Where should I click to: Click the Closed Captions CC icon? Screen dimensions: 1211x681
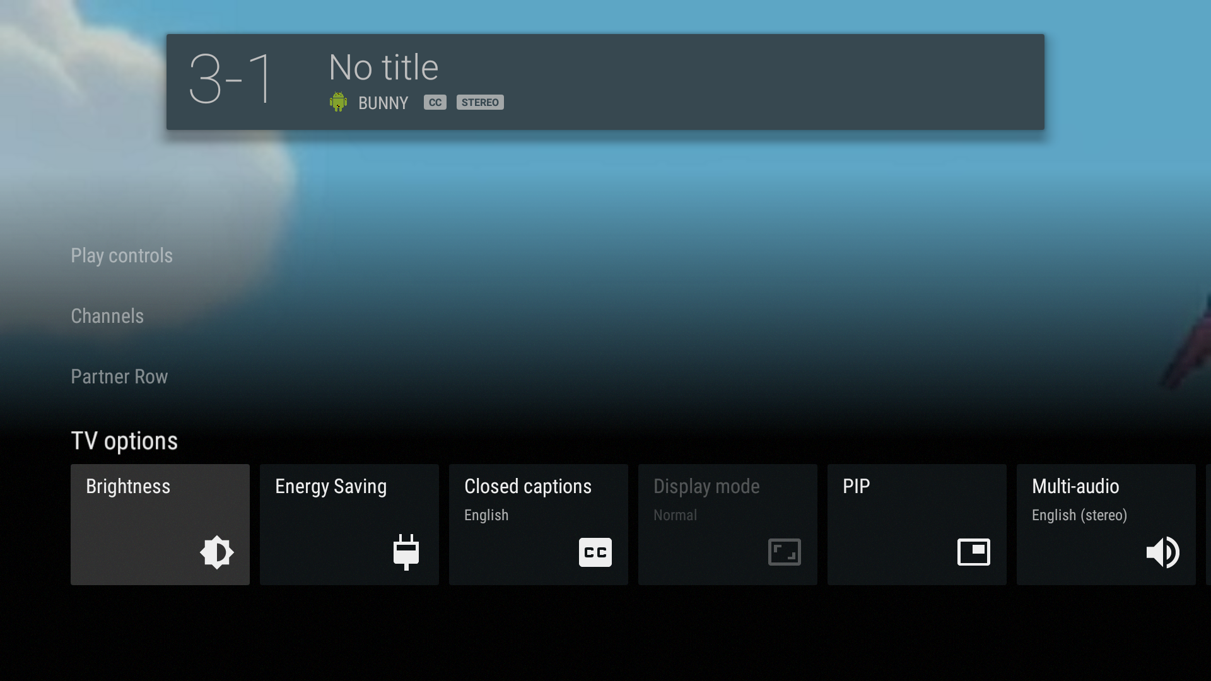pyautogui.click(x=595, y=551)
